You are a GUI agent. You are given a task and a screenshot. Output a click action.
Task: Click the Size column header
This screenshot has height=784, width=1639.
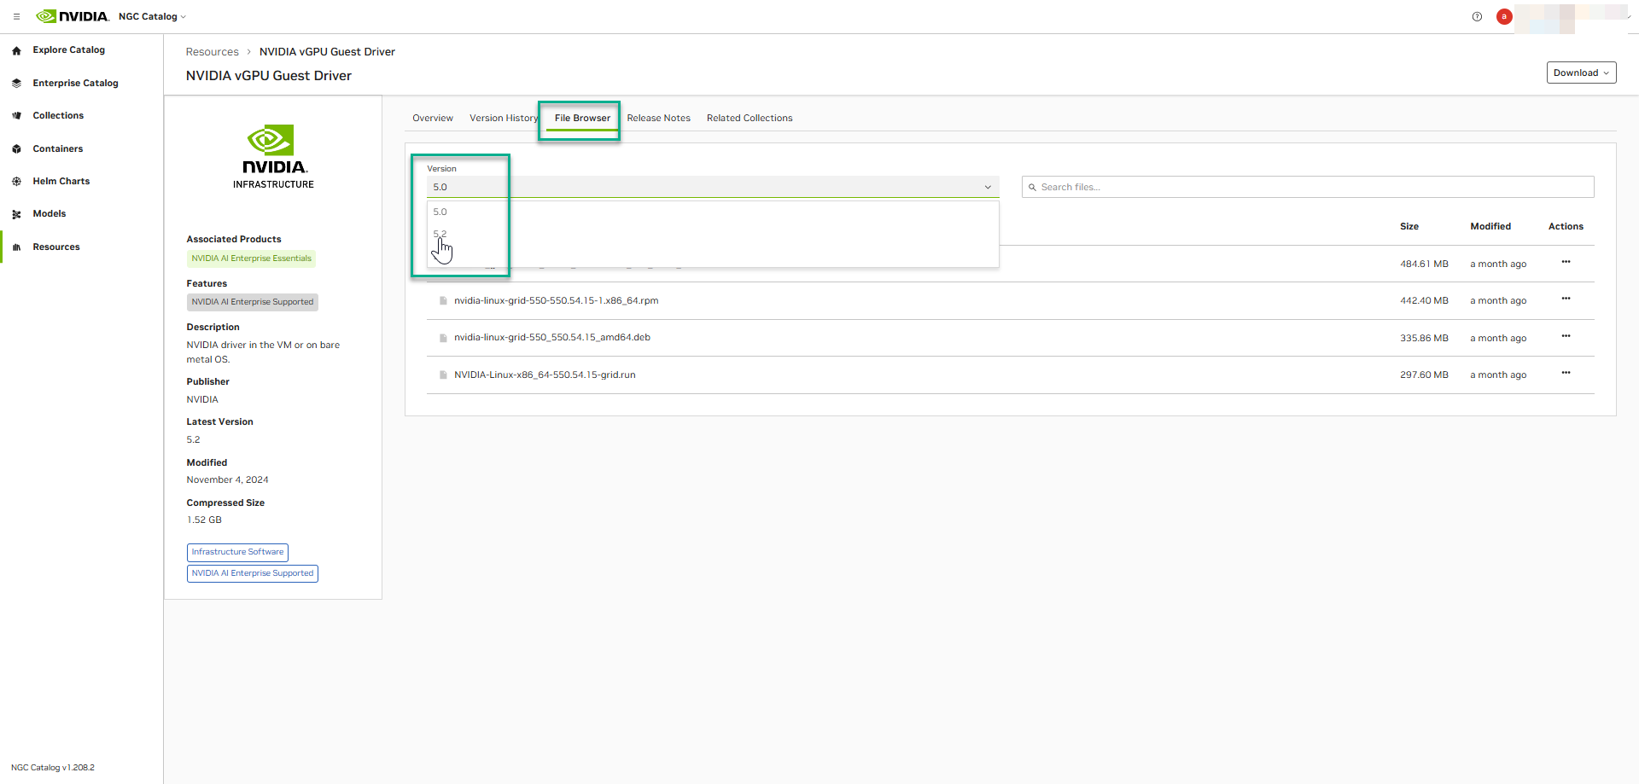[1409, 227]
